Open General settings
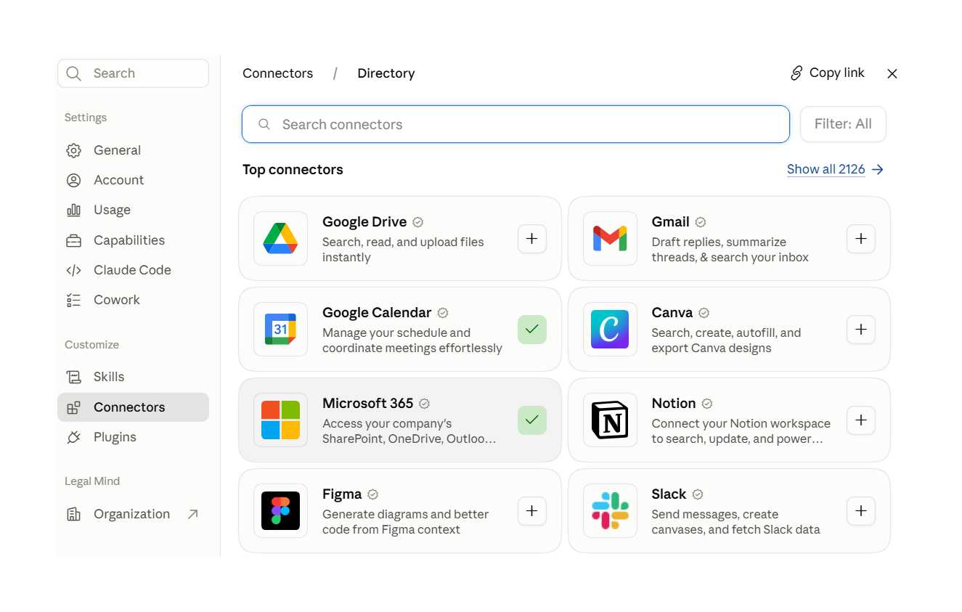Image resolution: width=962 pixels, height=612 pixels. (x=133, y=150)
